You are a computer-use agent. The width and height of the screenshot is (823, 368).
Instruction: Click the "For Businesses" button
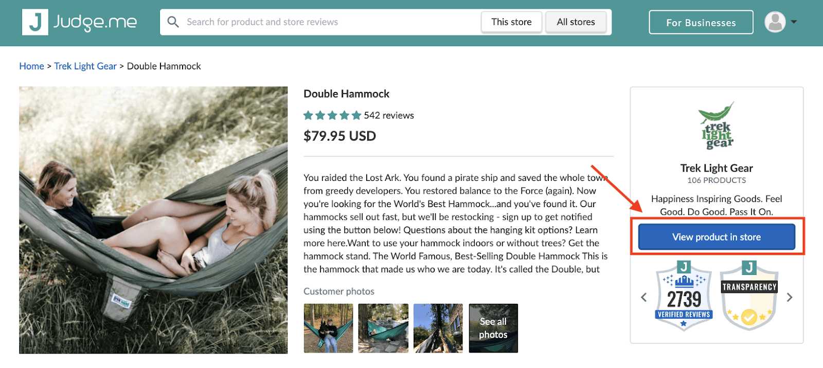[x=701, y=23]
